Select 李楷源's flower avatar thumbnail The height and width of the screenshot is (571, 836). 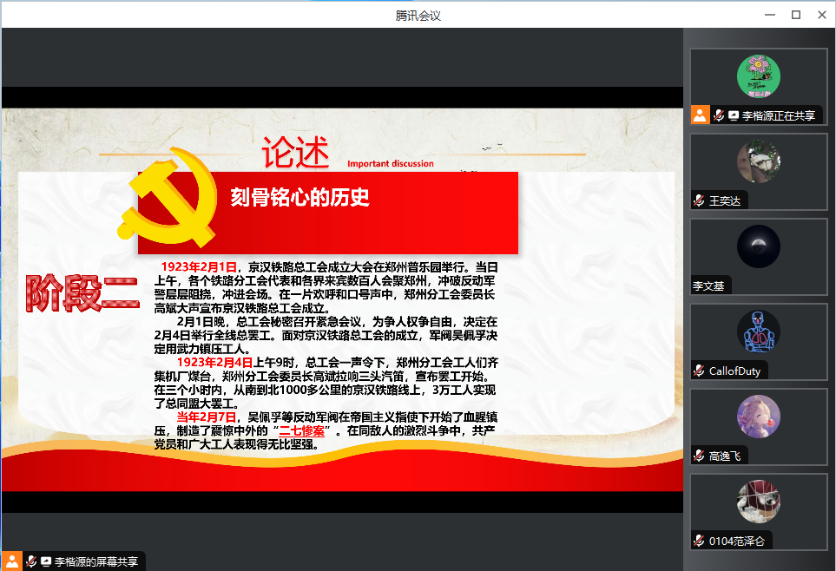coord(758,76)
